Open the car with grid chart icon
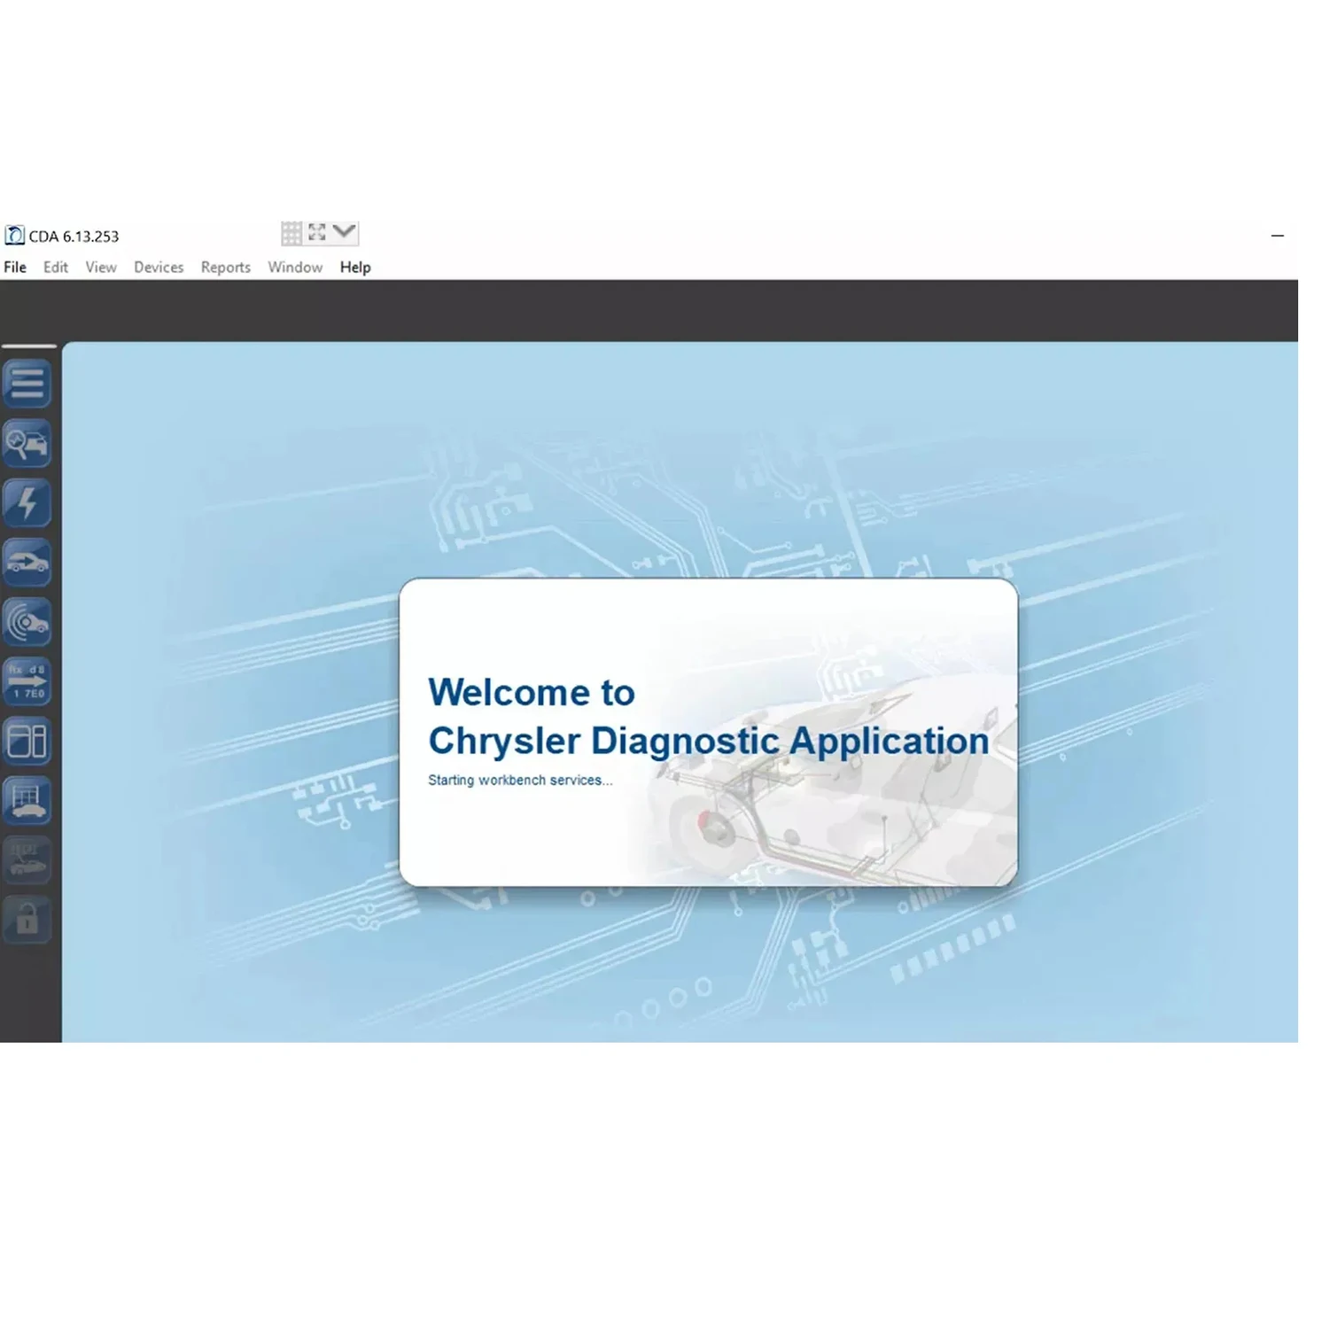1329x1329 pixels. tap(27, 800)
